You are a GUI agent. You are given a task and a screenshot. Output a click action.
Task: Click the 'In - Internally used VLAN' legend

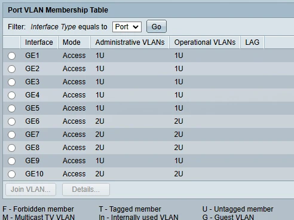tap(139, 217)
